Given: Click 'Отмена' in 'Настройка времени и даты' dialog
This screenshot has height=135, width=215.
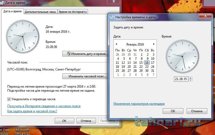Looking at the screenshot, I should click(x=197, y=111).
